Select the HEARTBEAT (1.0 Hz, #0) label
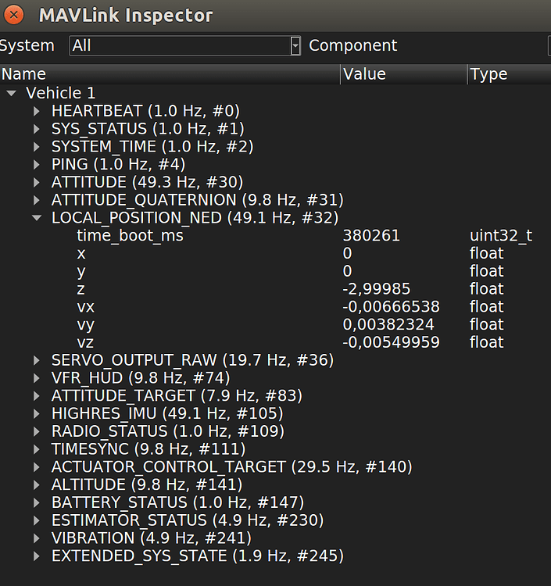 145,111
